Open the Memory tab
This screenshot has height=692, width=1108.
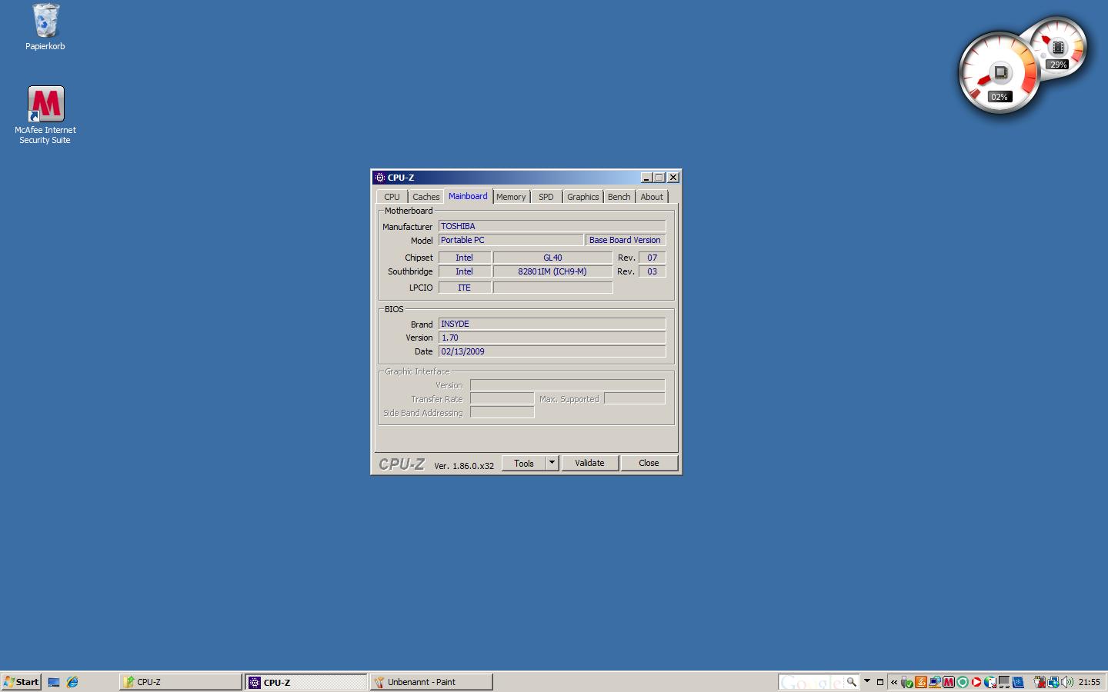(x=511, y=197)
